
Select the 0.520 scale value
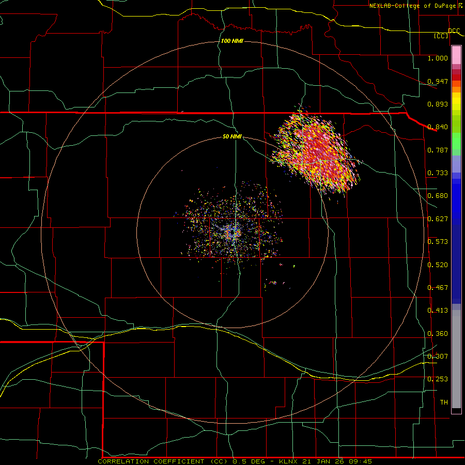coord(438,265)
